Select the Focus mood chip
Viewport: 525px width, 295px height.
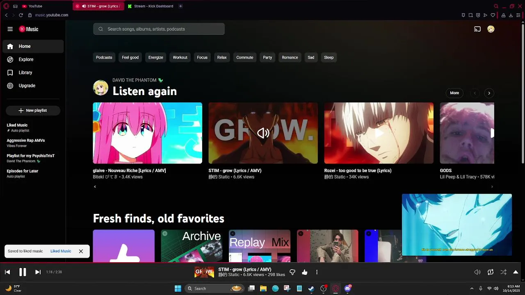pos(202,57)
